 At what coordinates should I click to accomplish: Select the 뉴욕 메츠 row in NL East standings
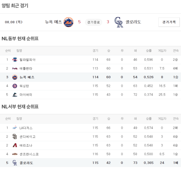(x=91, y=77)
